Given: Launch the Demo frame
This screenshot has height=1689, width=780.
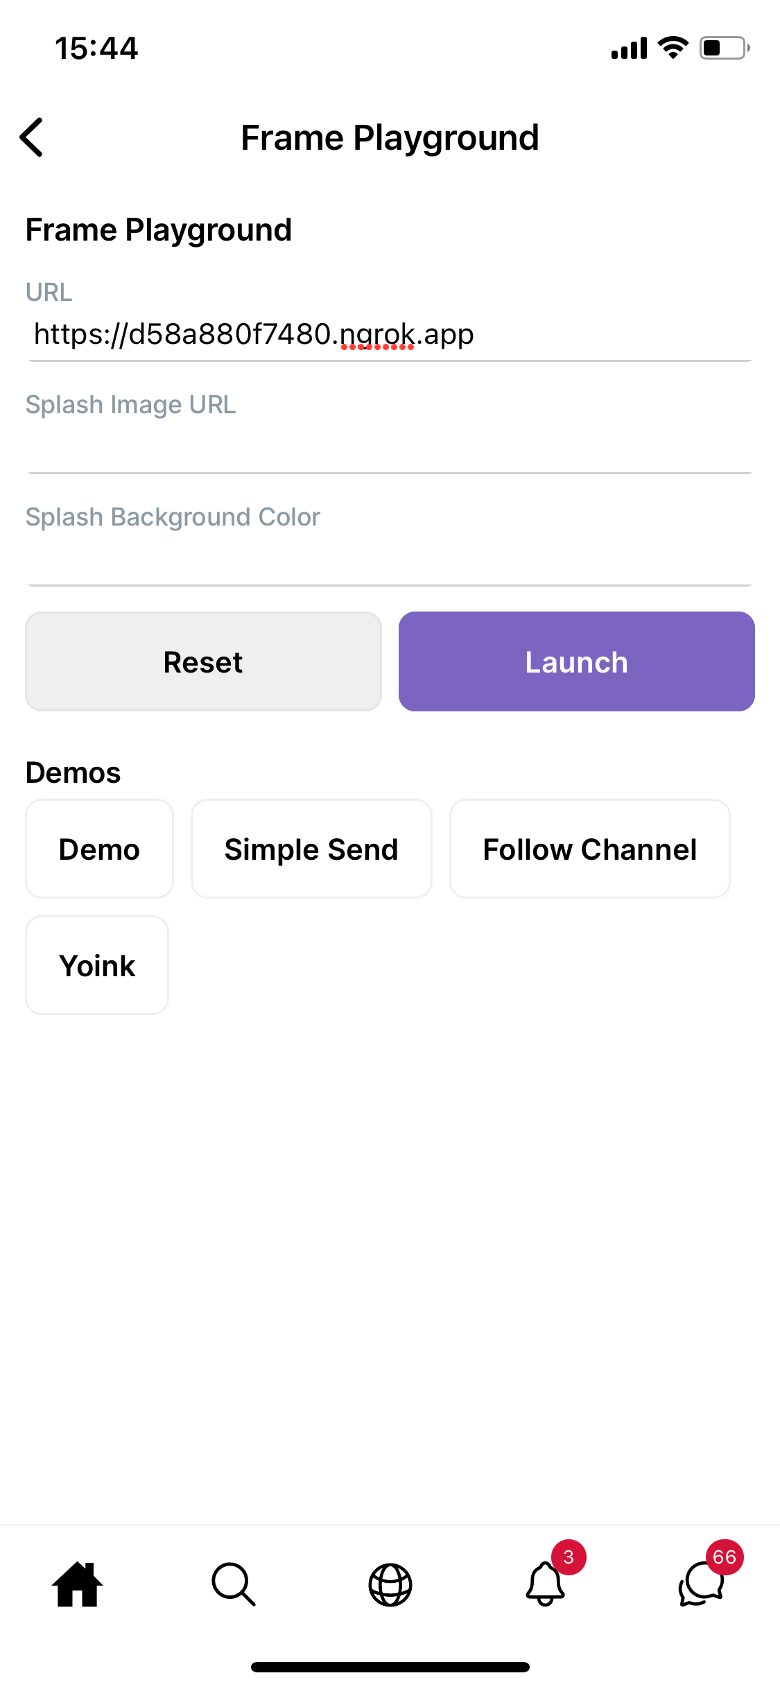Looking at the screenshot, I should coord(99,849).
